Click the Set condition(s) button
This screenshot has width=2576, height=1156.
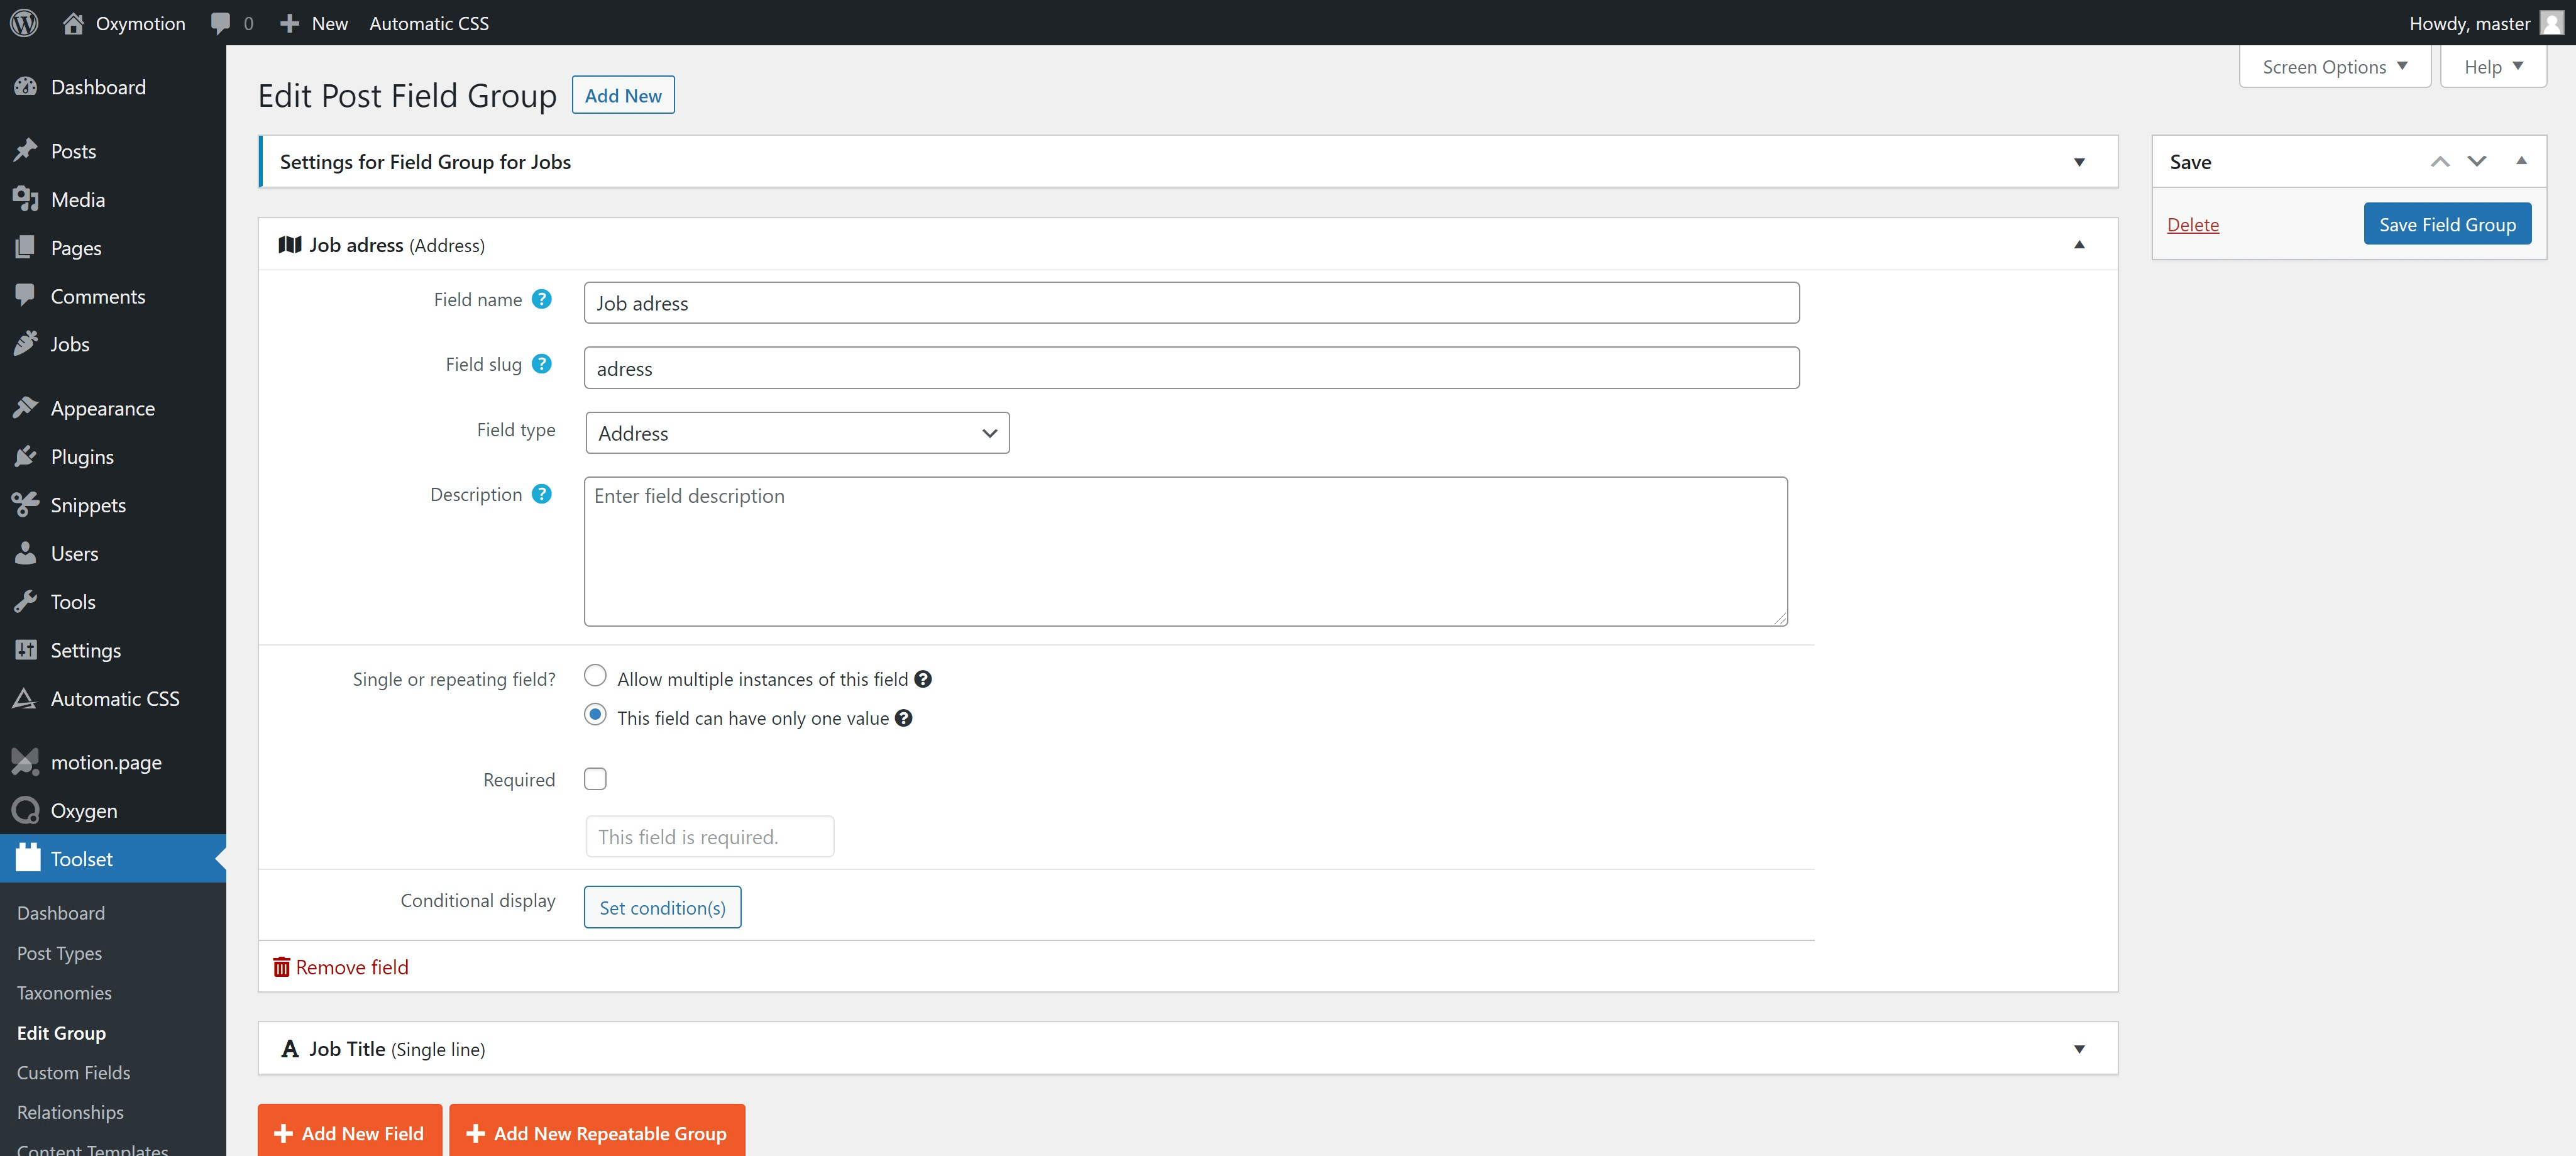coord(662,907)
